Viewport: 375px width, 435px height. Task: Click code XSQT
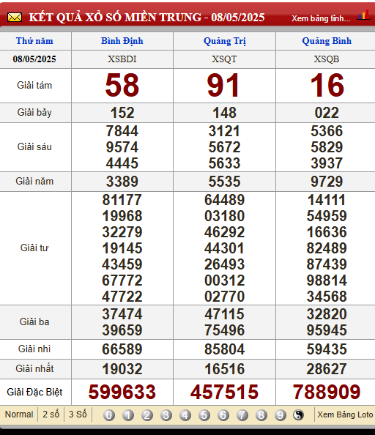pos(224,59)
